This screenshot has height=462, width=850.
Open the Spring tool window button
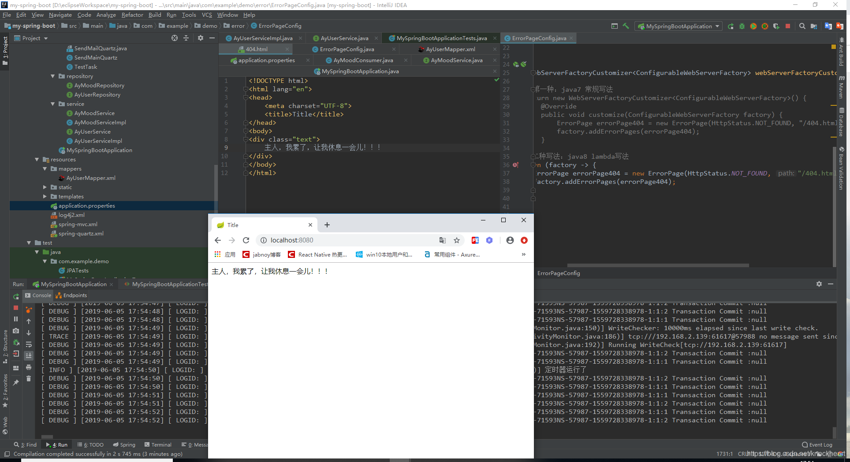click(124, 445)
